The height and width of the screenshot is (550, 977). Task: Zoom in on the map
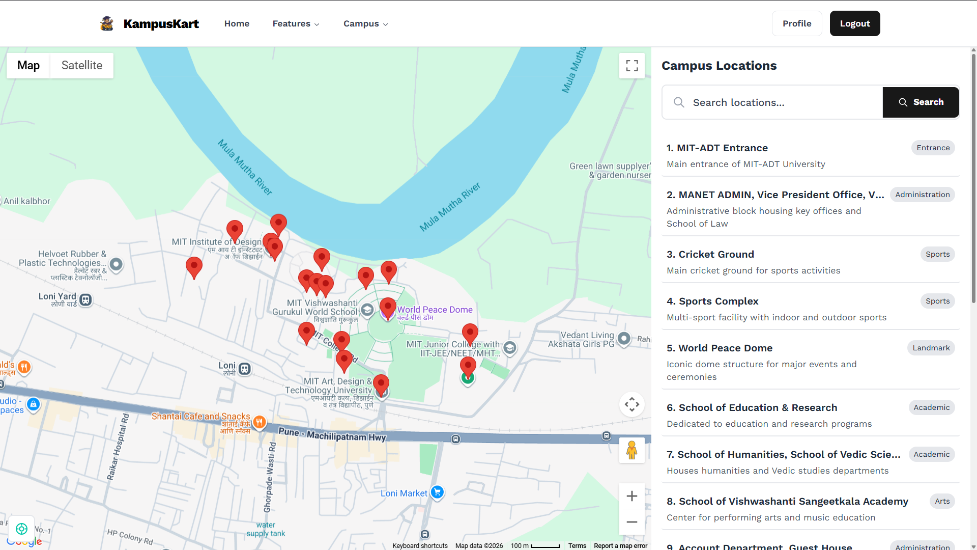click(x=632, y=496)
